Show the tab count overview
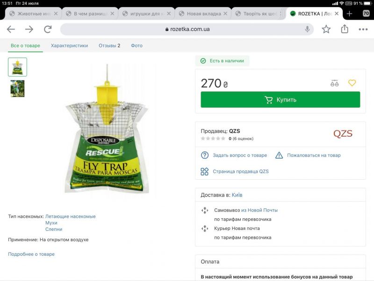 366,14
